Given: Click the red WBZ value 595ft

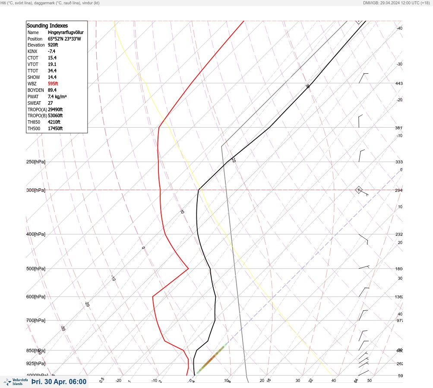Looking at the screenshot, I should pos(53,84).
